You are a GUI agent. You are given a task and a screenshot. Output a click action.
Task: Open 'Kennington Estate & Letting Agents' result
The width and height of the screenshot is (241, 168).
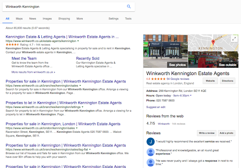pyautogui.click(x=62, y=37)
